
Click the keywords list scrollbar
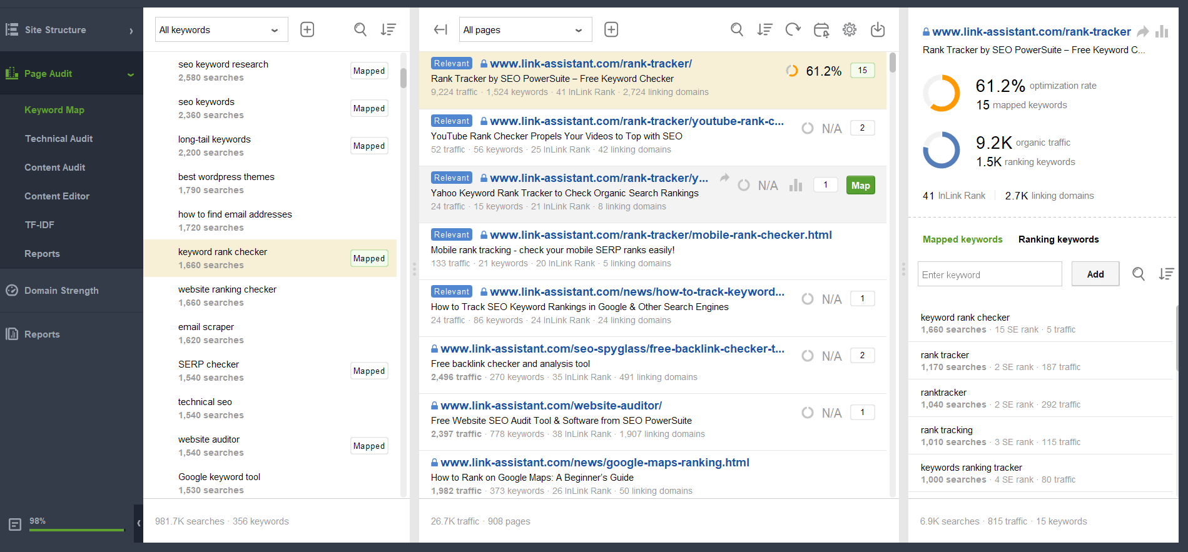[x=404, y=78]
